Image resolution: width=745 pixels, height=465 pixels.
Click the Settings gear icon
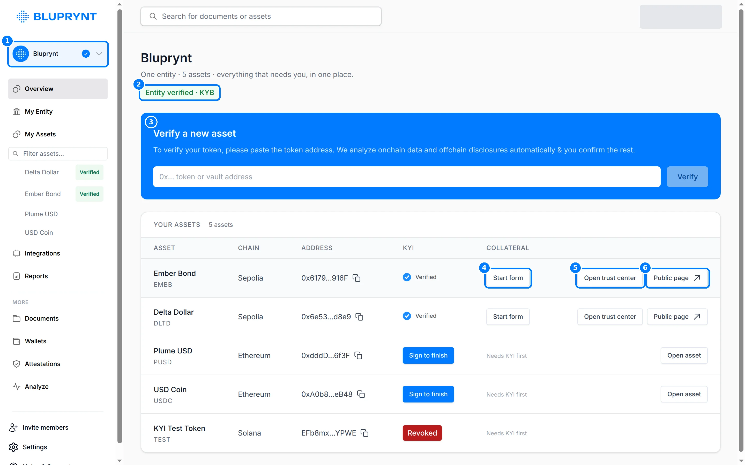click(x=13, y=447)
